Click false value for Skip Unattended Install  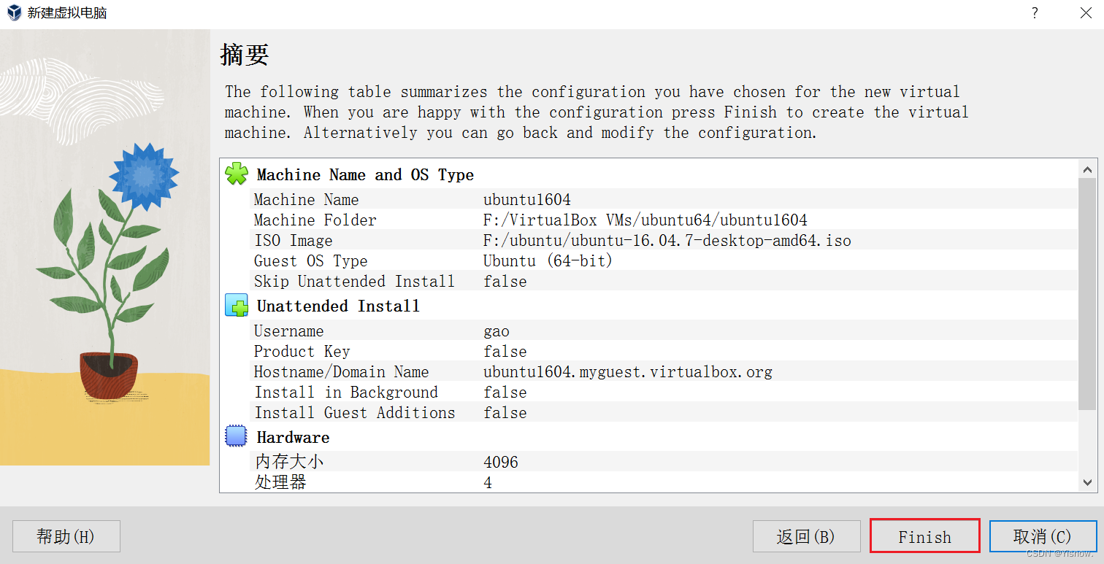click(x=505, y=282)
